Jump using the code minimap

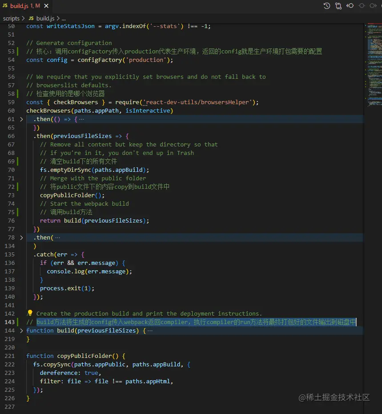coord(374,65)
